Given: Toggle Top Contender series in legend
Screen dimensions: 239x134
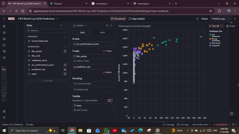Looking at the screenshot, I should click(215, 35).
